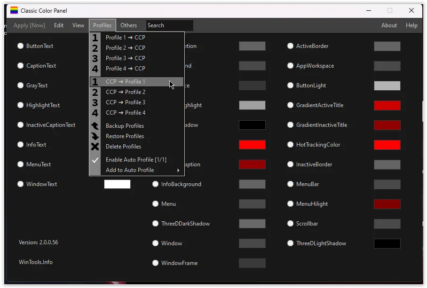Select the CCP → Profile 3 entry
The height and width of the screenshot is (288, 427).
click(137, 102)
